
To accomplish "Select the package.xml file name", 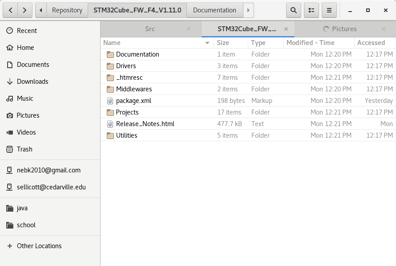I will (133, 101).
